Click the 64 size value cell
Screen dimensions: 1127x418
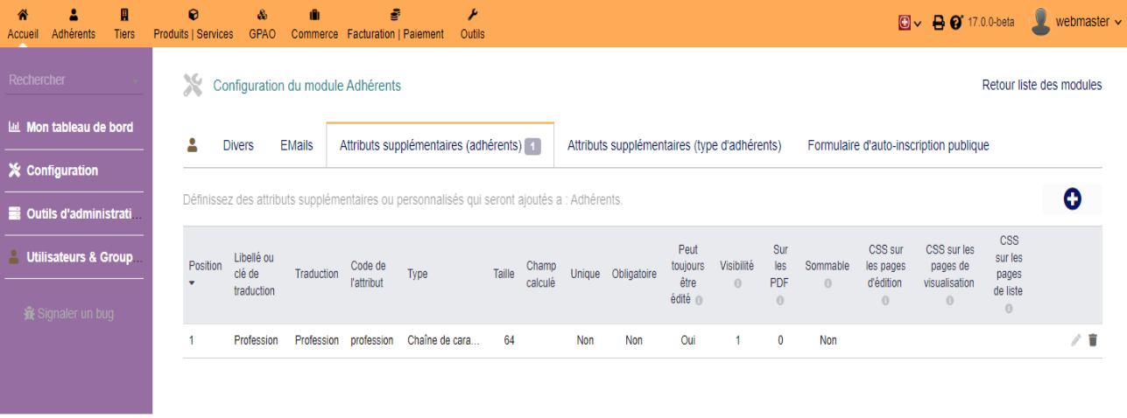click(x=509, y=340)
